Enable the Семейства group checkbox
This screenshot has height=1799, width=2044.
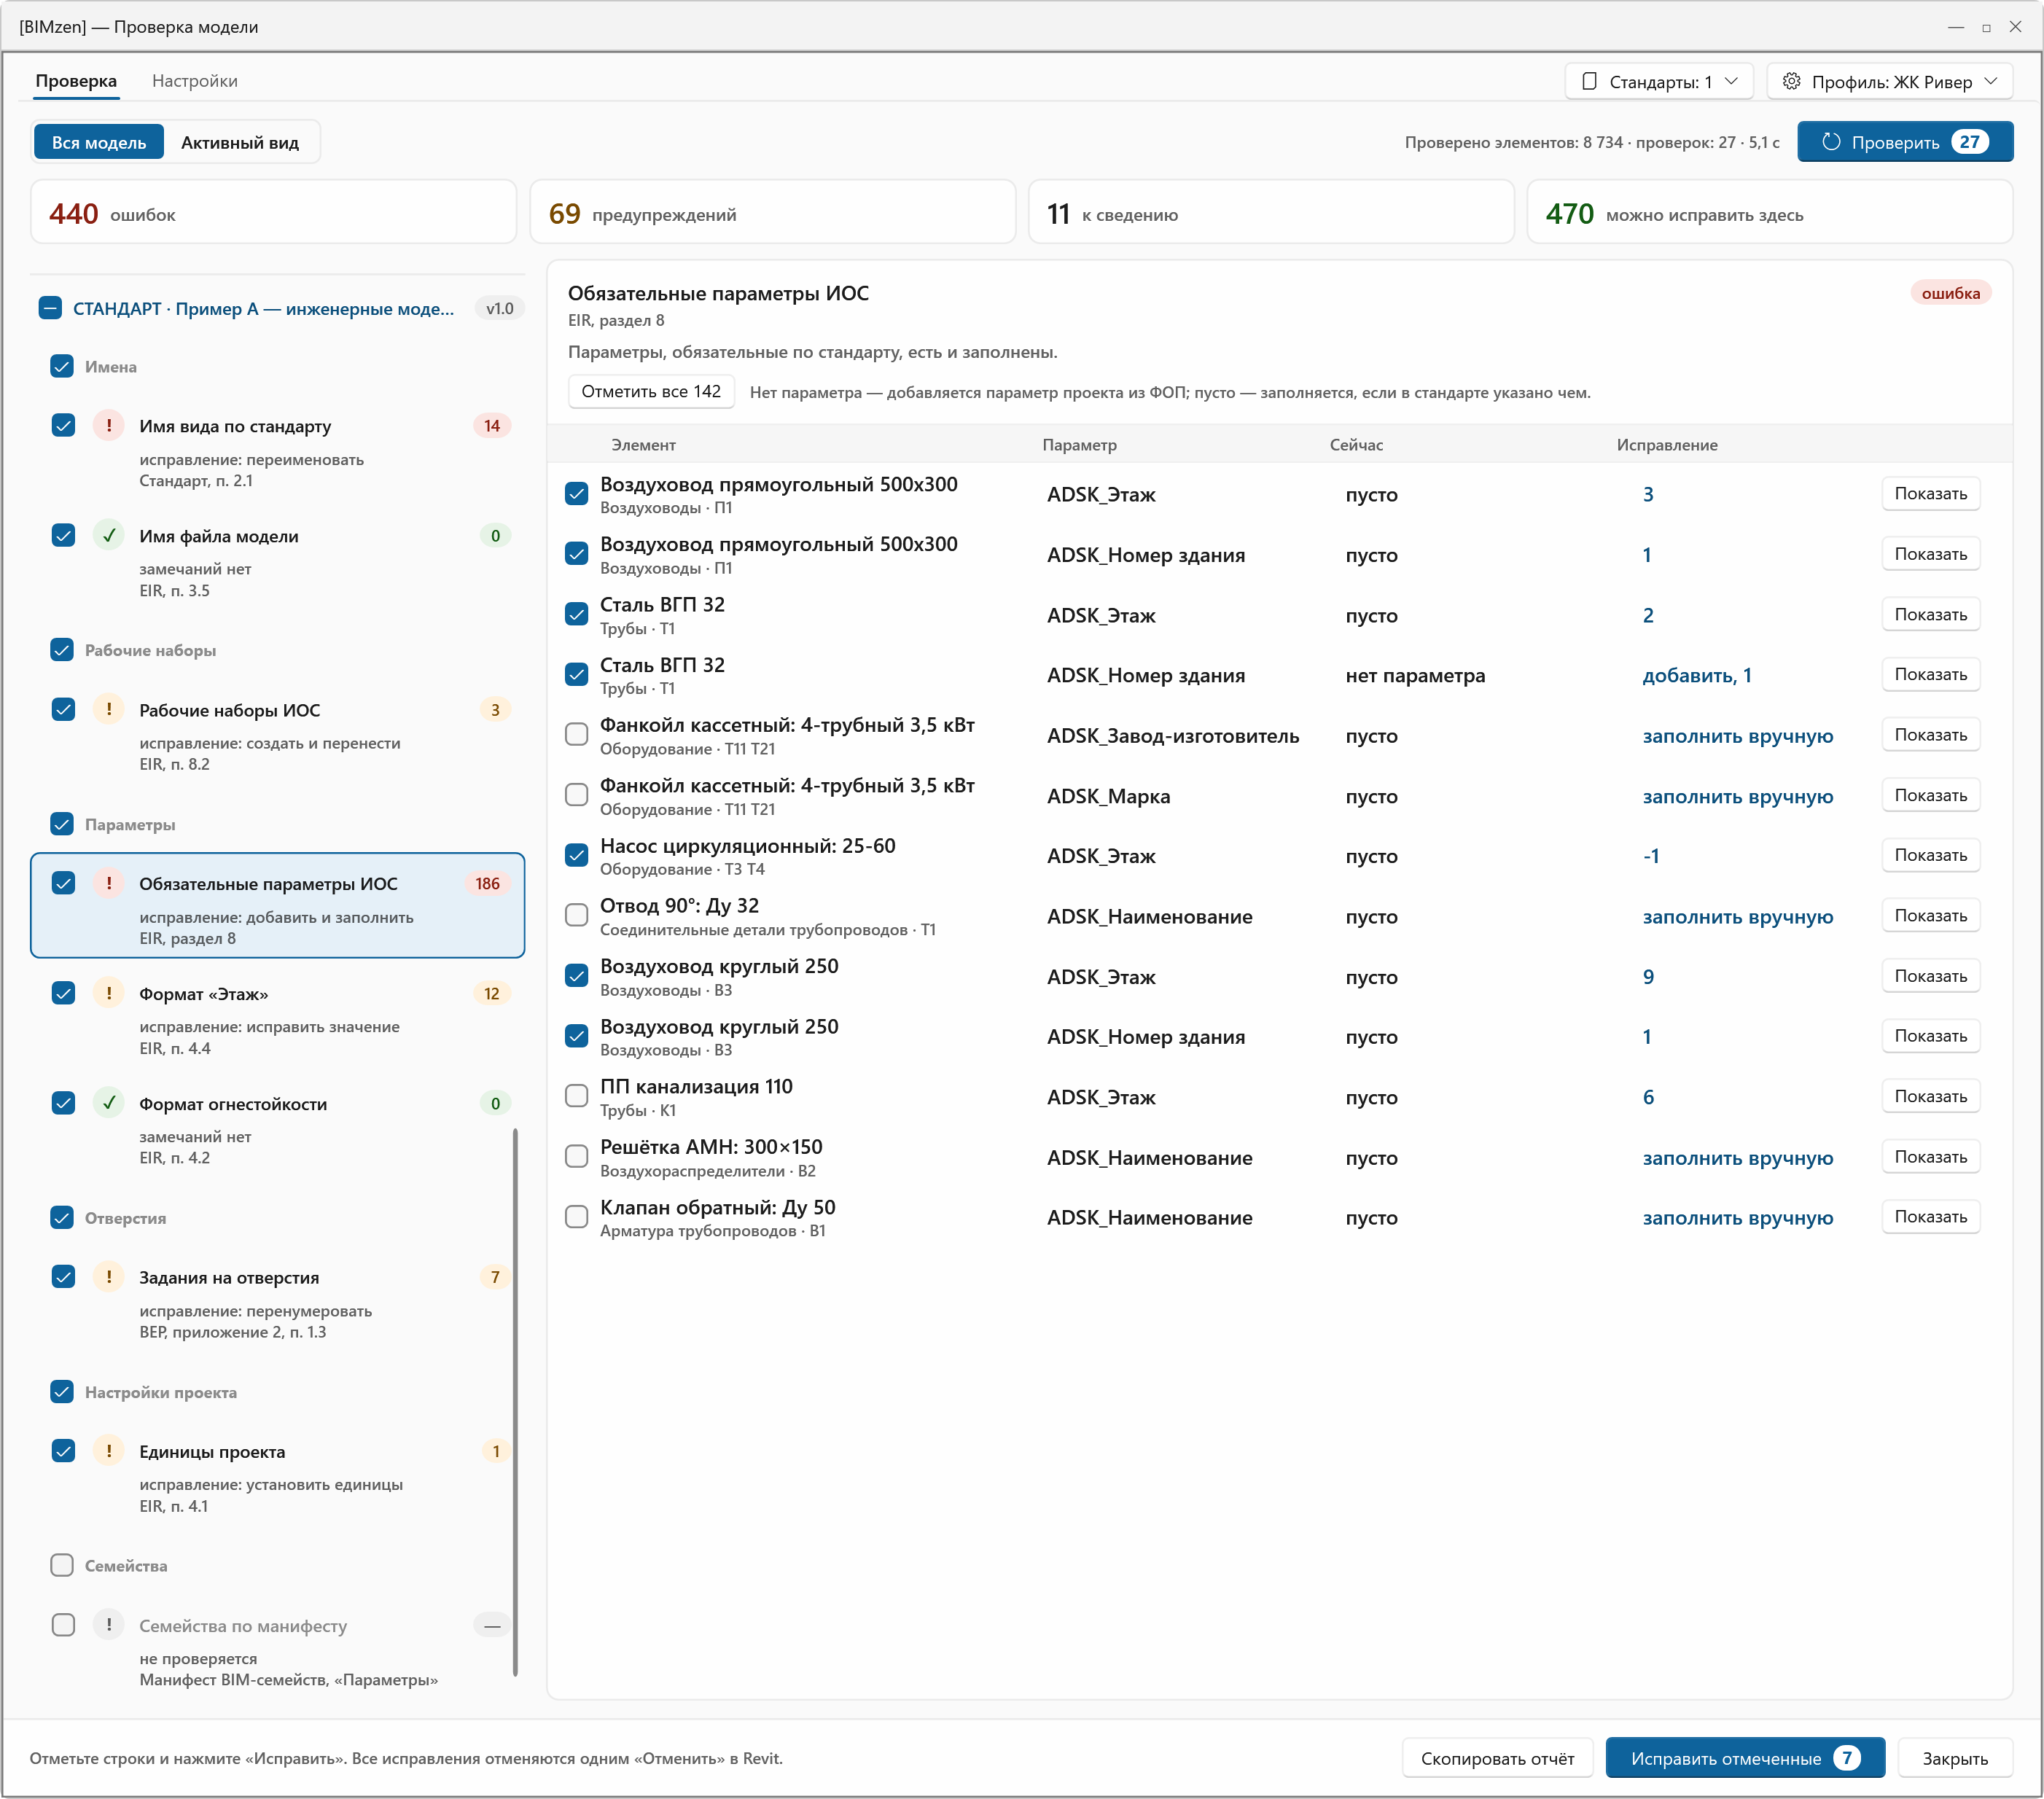(x=62, y=1565)
